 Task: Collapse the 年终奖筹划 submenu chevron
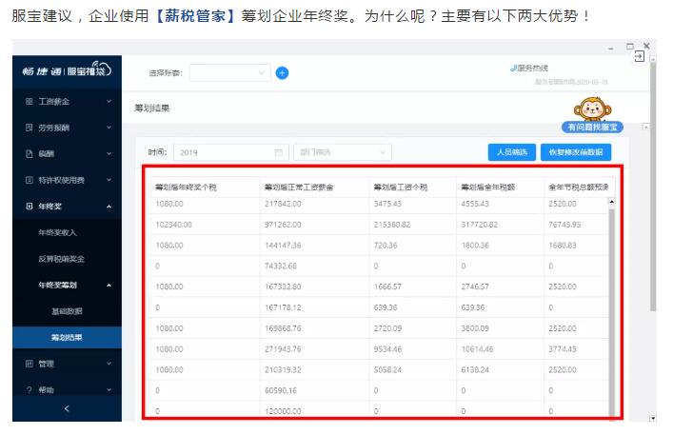pyautogui.click(x=109, y=286)
